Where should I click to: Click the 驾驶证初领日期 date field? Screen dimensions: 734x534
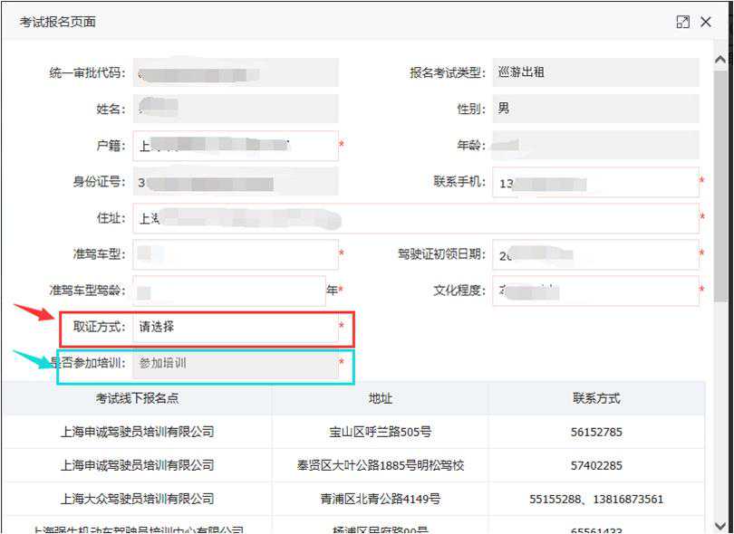pyautogui.click(x=595, y=254)
